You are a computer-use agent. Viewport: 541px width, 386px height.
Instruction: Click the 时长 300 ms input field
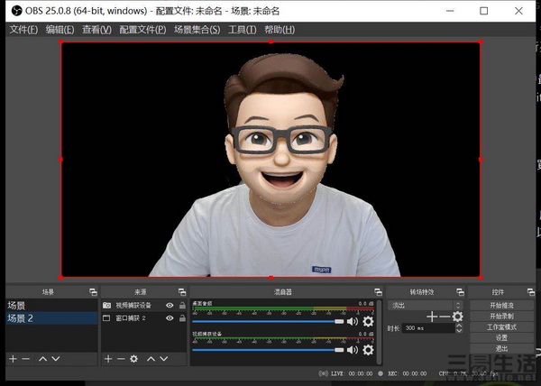click(x=428, y=328)
